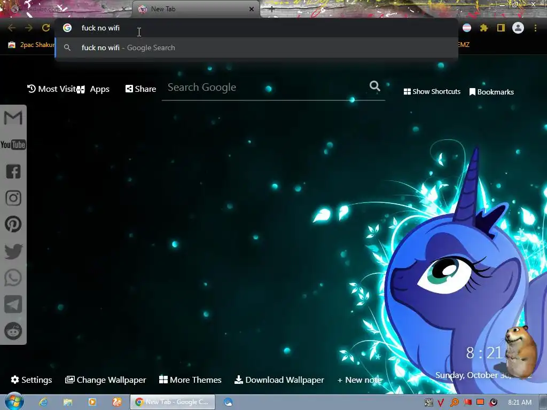
Task: Click inside the address bar text
Action: pyautogui.click(x=100, y=28)
